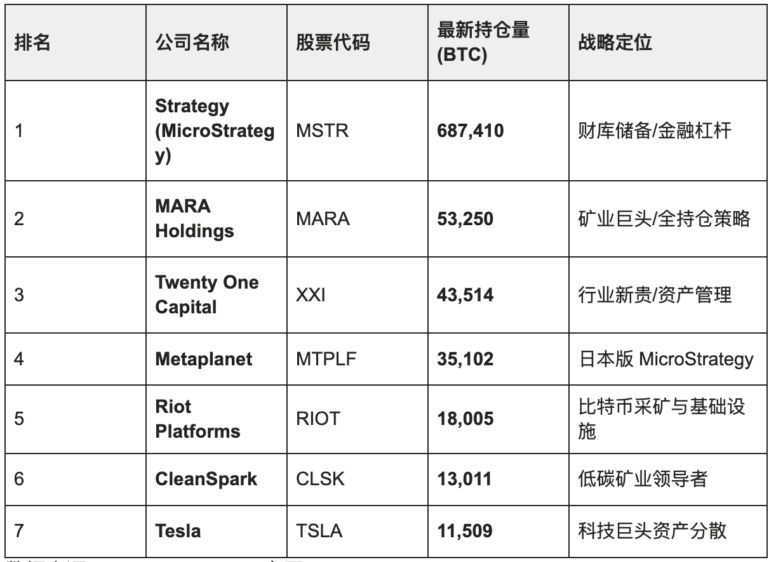Click the 日本版 MicroStrategy description cell

click(x=664, y=360)
